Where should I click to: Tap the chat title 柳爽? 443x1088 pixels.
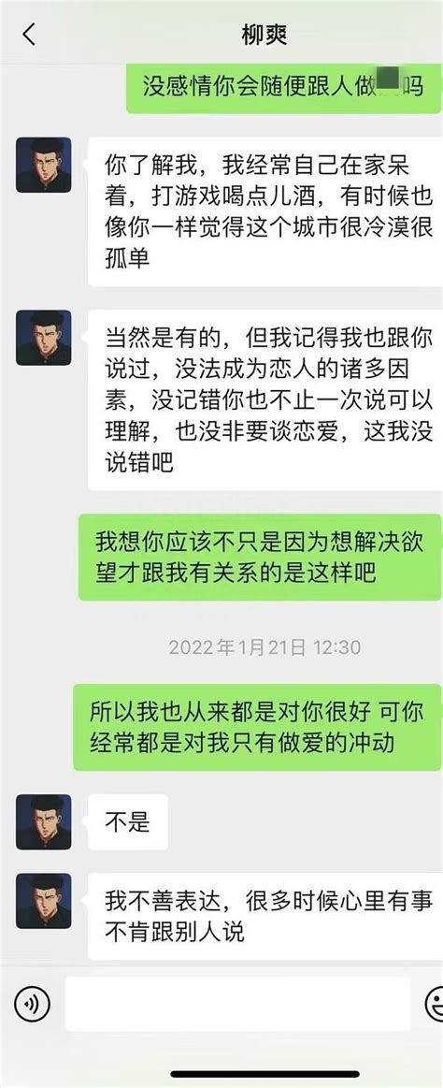pyautogui.click(x=264, y=35)
